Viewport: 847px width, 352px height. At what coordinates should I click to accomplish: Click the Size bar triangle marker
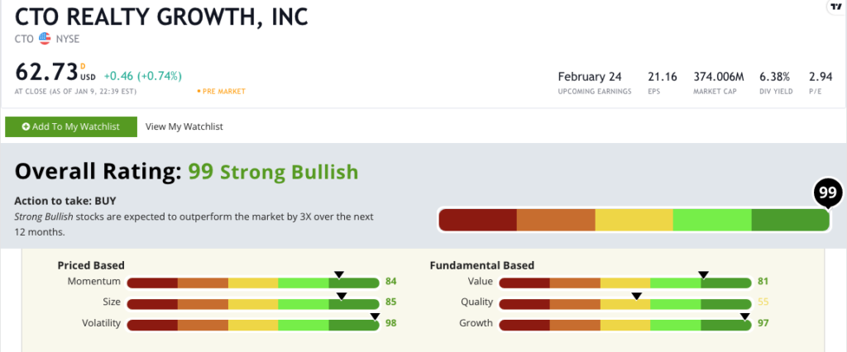342,296
